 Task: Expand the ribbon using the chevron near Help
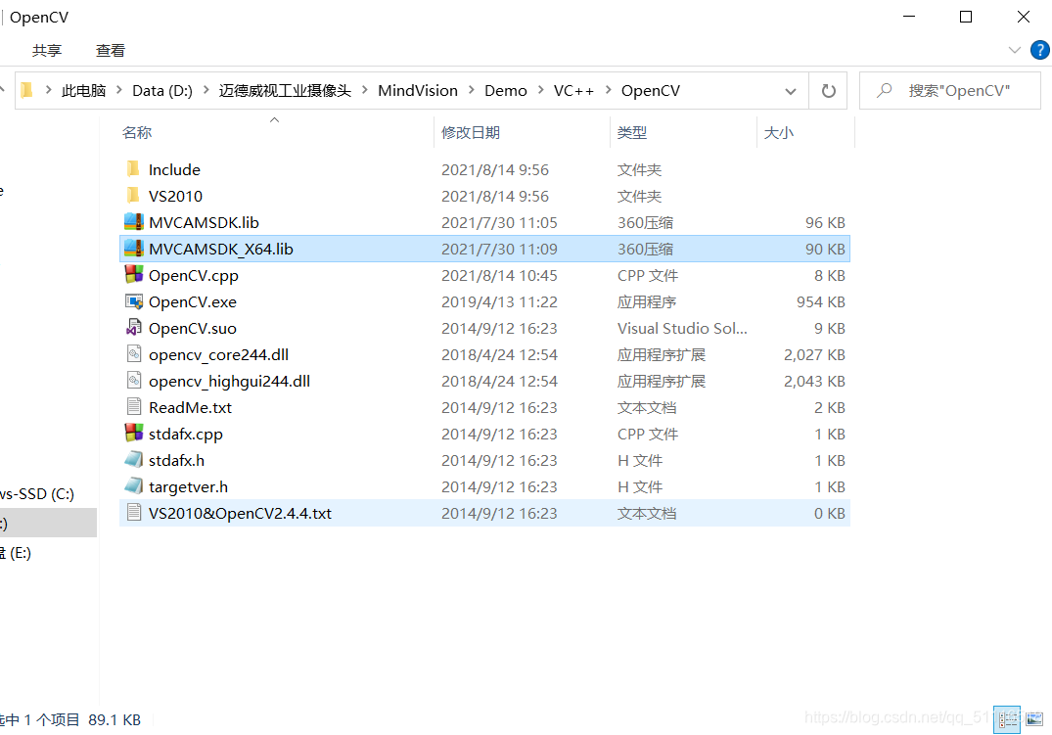1015,50
